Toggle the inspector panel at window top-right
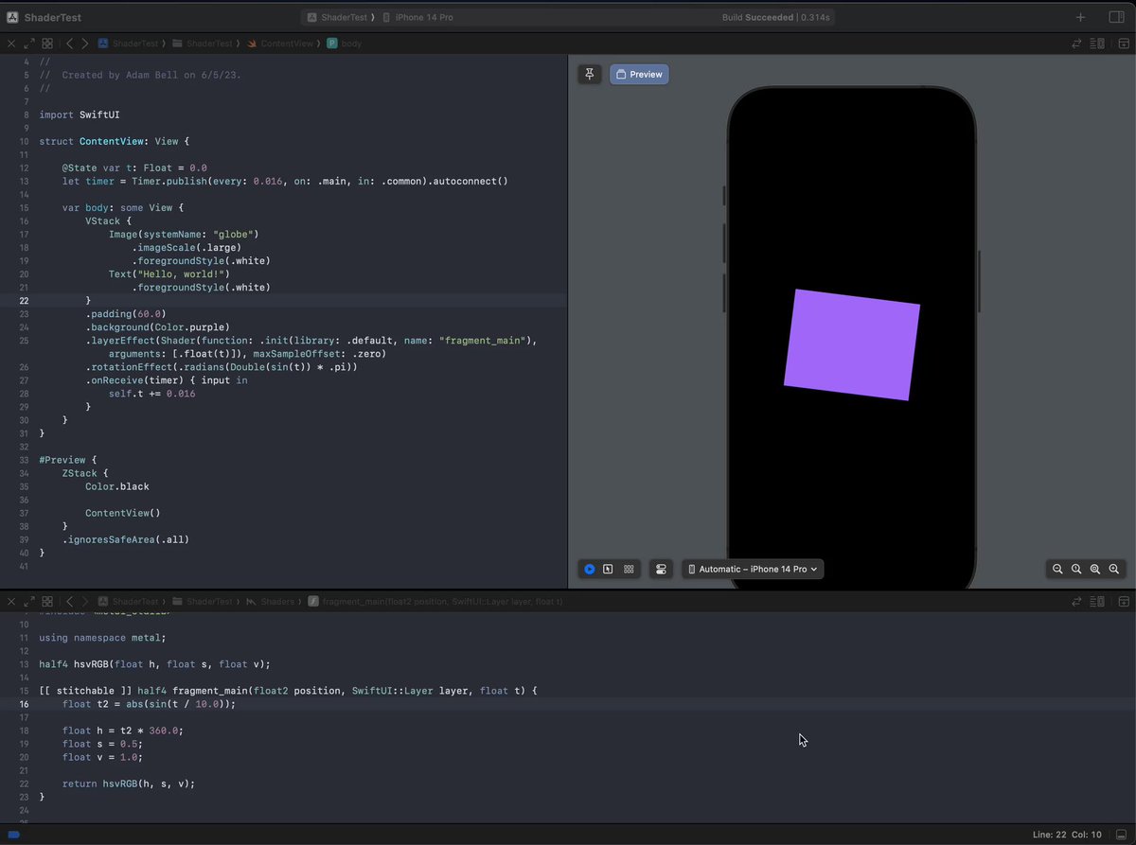The height and width of the screenshot is (845, 1136). pos(1116,17)
